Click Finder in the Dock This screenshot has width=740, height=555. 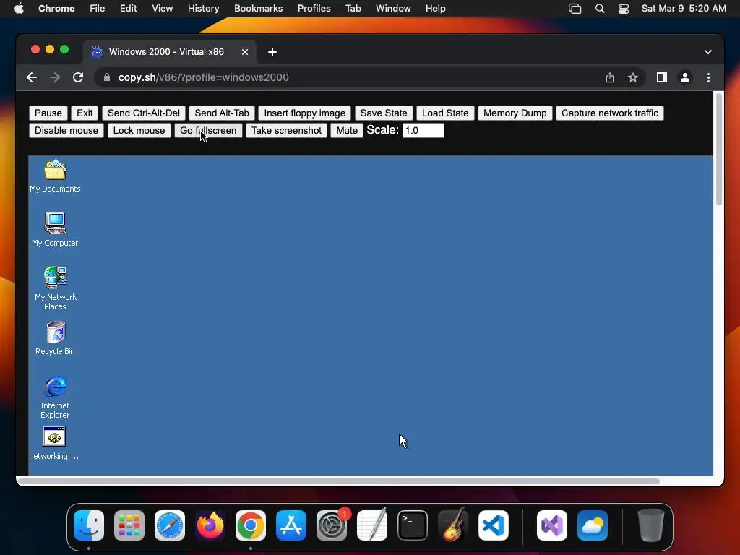(x=89, y=525)
